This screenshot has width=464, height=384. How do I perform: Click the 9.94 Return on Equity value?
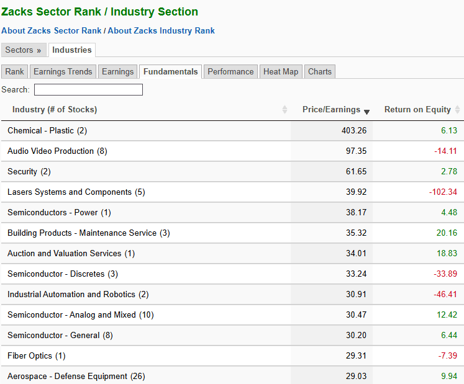click(449, 376)
